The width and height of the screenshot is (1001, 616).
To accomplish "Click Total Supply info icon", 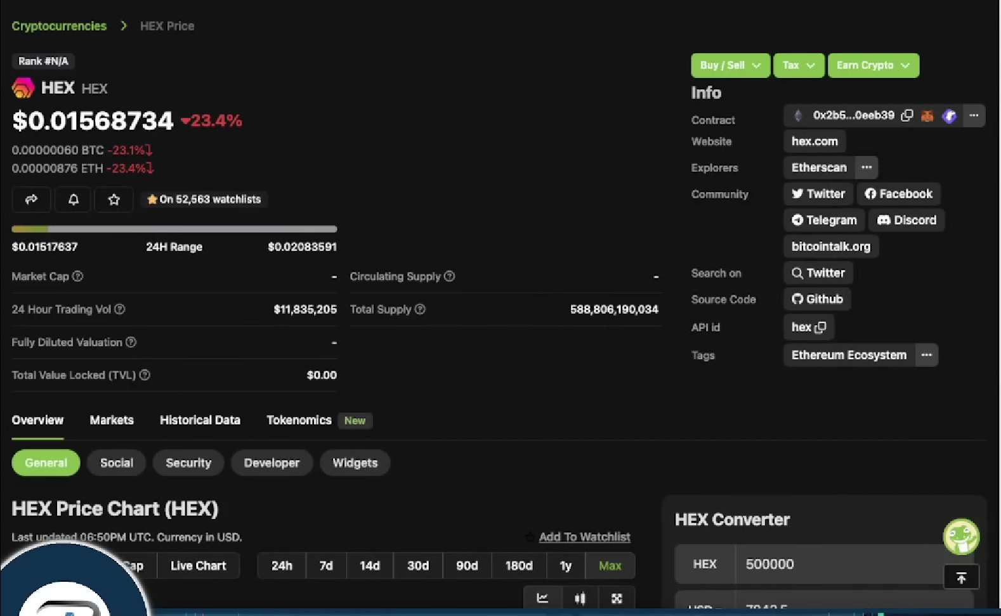I will (420, 309).
